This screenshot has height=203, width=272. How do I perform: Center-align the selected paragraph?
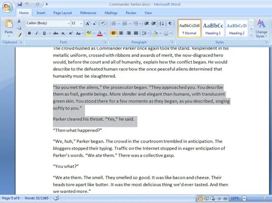tap(121, 33)
